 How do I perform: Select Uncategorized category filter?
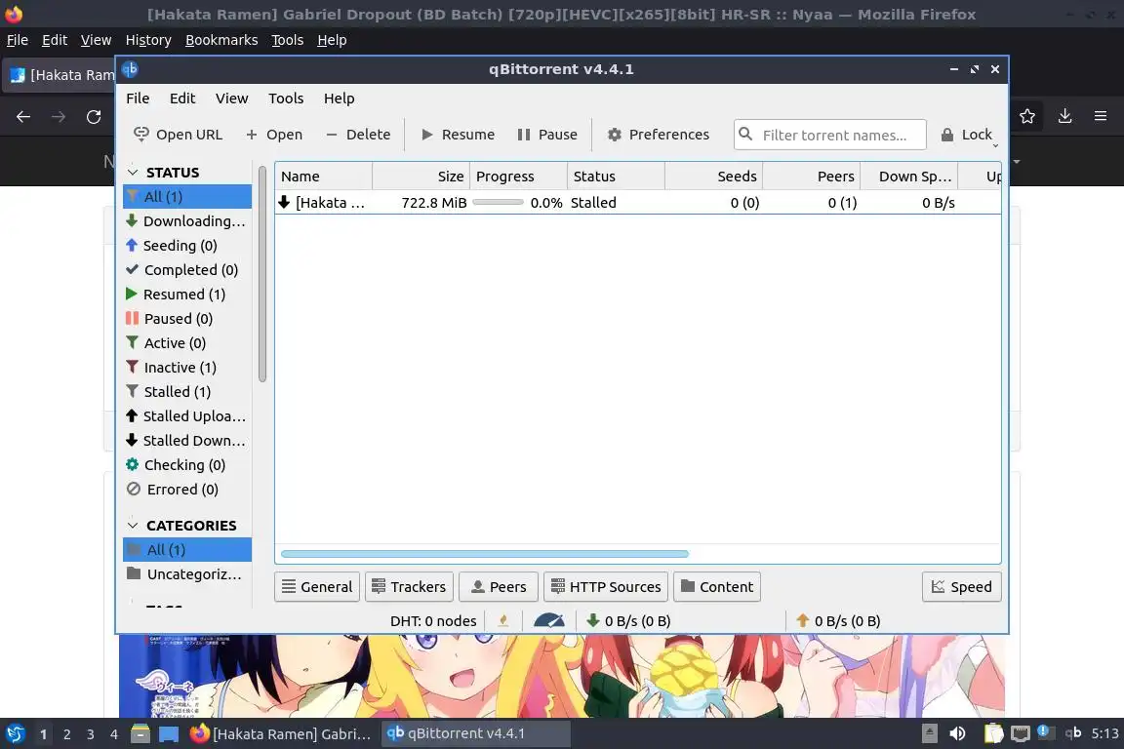click(x=187, y=574)
